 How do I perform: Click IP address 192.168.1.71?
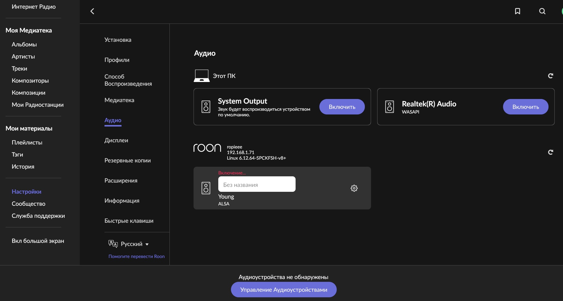(241, 153)
